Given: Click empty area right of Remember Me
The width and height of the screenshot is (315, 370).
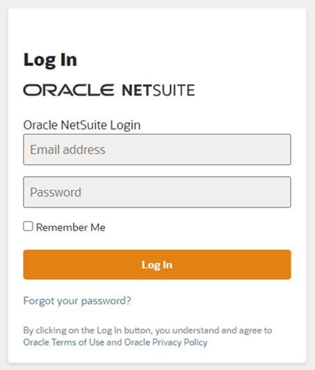Looking at the screenshot, I should pos(198,227).
